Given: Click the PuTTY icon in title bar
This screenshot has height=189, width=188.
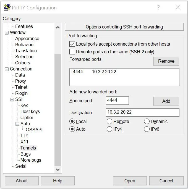Looking at the screenshot, I should tap(7, 7).
